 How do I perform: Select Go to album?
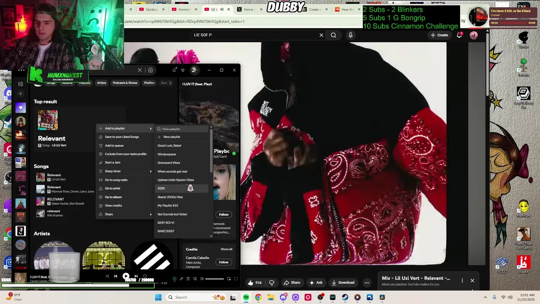click(125, 197)
